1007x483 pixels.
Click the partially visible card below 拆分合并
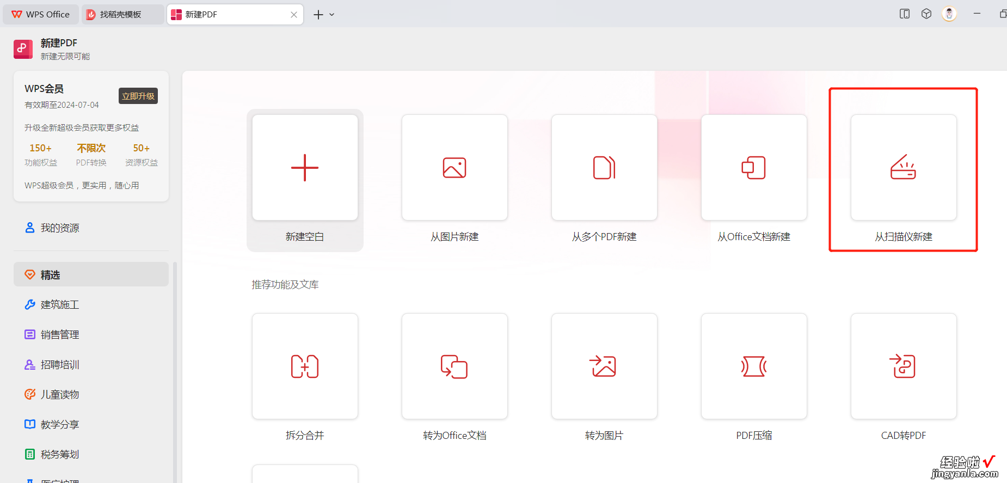point(305,474)
